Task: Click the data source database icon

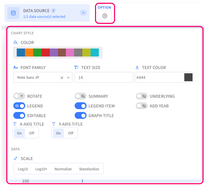Action: (x=13, y=13)
